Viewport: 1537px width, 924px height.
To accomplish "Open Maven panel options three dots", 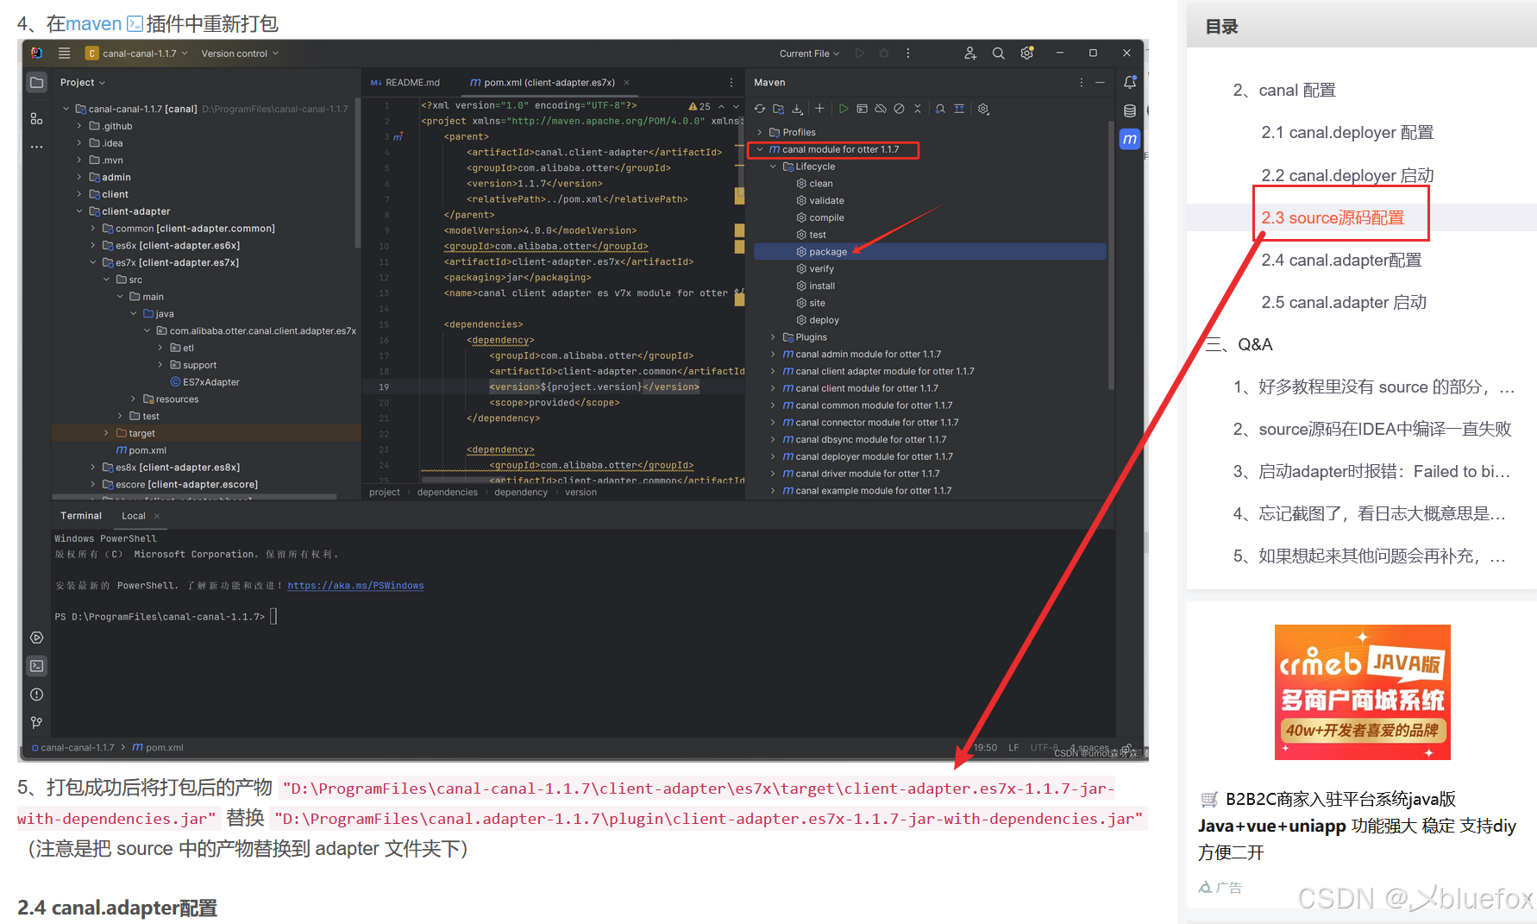I will 1081,83.
